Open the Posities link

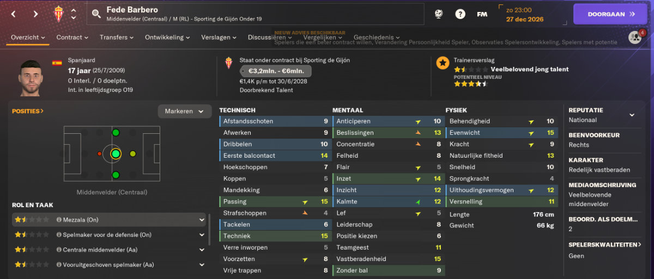(x=28, y=111)
